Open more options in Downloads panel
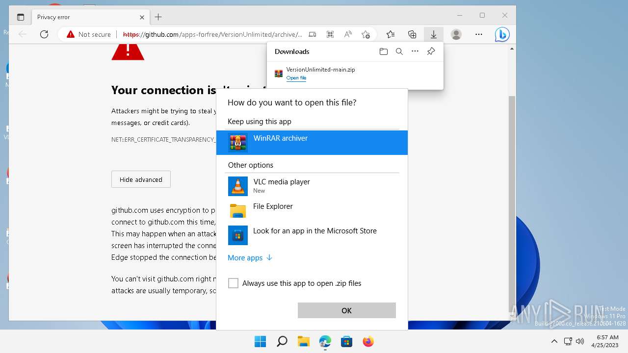Screen dimensions: 628x353 (x=415, y=51)
